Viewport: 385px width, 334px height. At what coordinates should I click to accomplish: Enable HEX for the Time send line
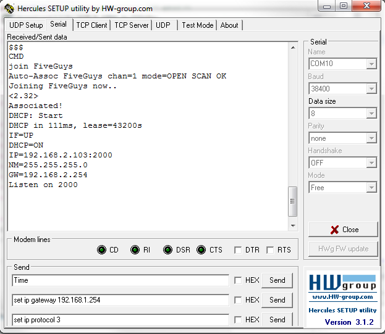(x=238, y=280)
